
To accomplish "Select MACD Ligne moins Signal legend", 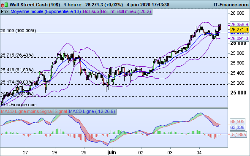I will [27, 111].
